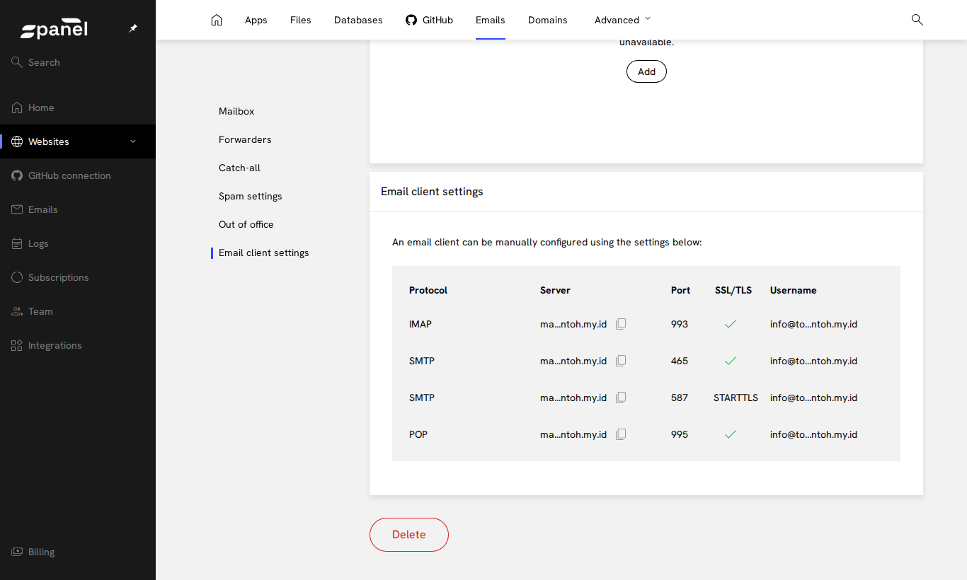The width and height of the screenshot is (967, 580).
Task: Click the Emails envelope icon in sidebar
Action: tap(17, 209)
